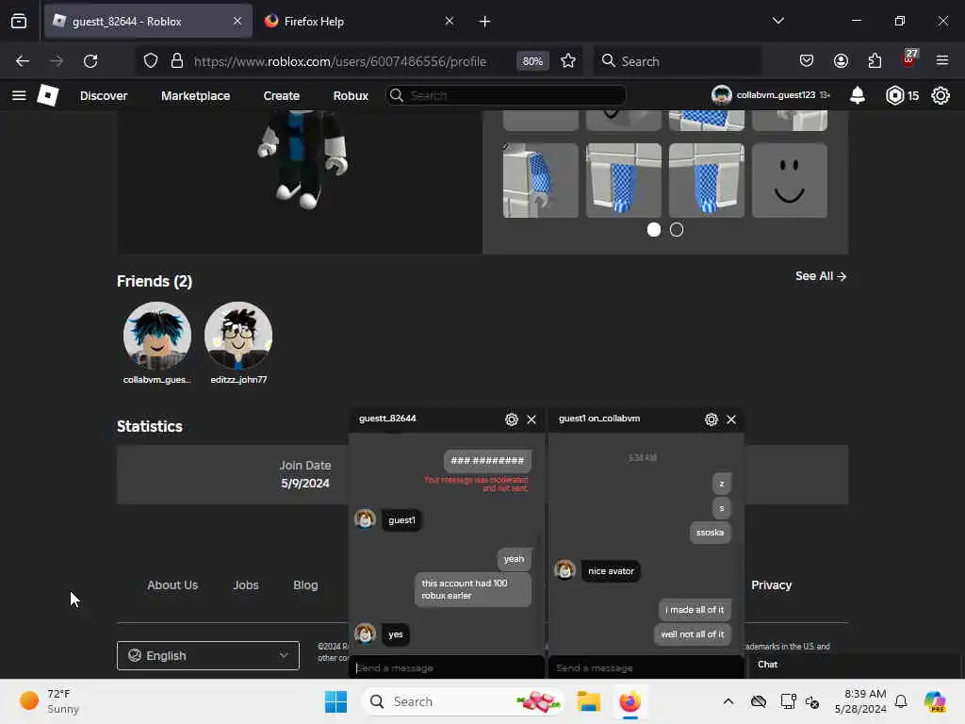The width and height of the screenshot is (965, 724).
Task: Expand the list all tabs chevron
Action: pos(777,21)
